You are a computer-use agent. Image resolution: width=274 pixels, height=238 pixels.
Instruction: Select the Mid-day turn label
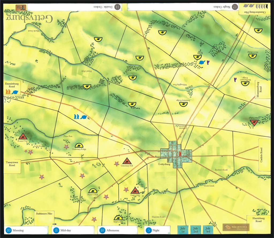point(66,230)
